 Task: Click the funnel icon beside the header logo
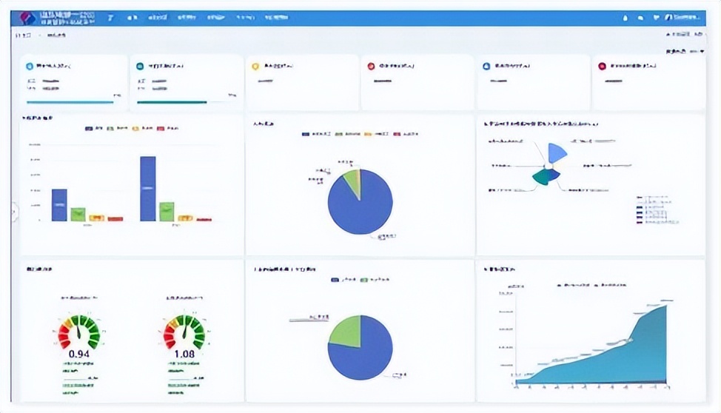tap(110, 17)
